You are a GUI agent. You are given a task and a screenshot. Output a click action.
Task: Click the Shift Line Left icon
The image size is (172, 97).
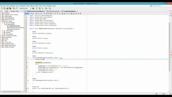62,13
